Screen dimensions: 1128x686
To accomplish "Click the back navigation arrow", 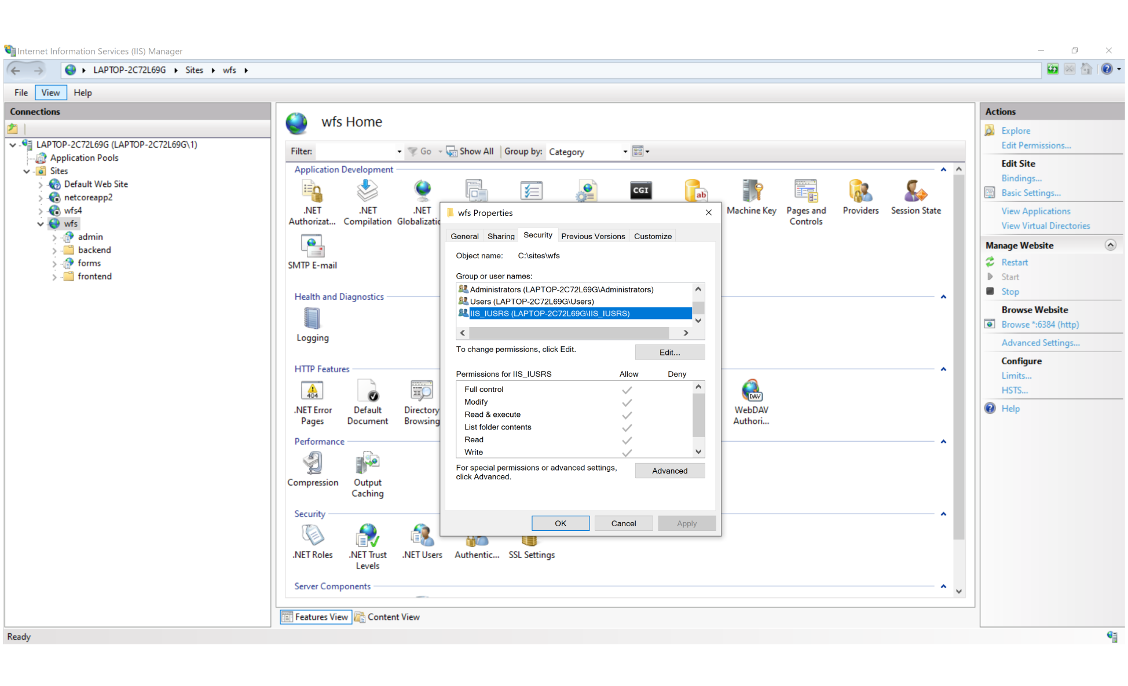I will pyautogui.click(x=16, y=71).
